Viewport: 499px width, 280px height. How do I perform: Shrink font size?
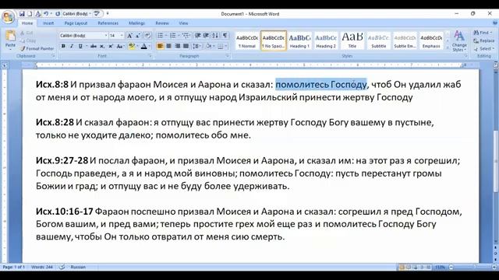138,36
